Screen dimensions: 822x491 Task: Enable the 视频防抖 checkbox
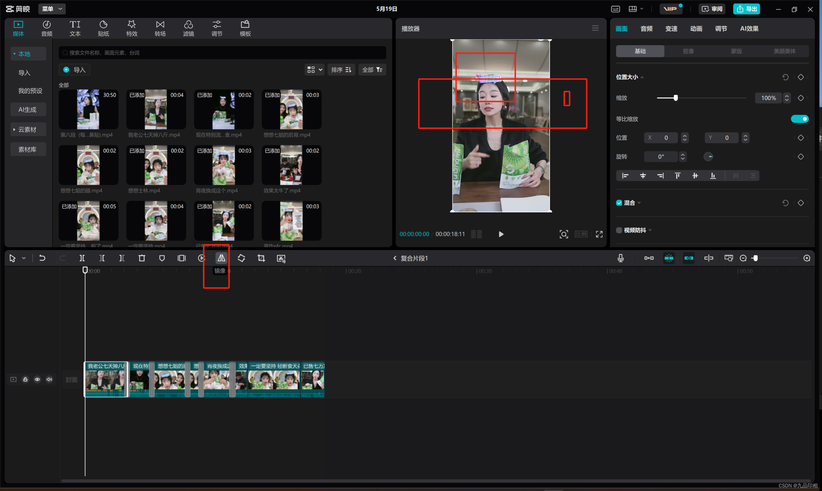619,230
